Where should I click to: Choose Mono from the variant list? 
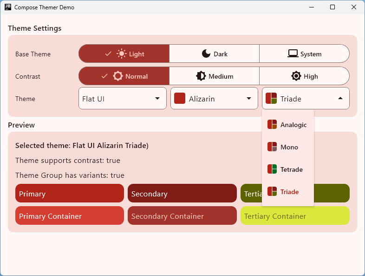click(x=288, y=147)
